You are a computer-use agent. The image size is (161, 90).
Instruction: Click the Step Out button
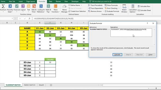(x=139, y=54)
